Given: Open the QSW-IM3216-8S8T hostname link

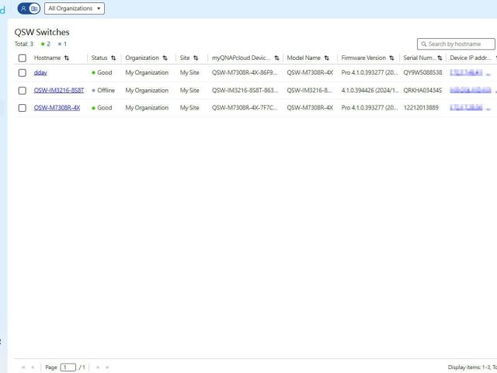Looking at the screenshot, I should (x=59, y=90).
